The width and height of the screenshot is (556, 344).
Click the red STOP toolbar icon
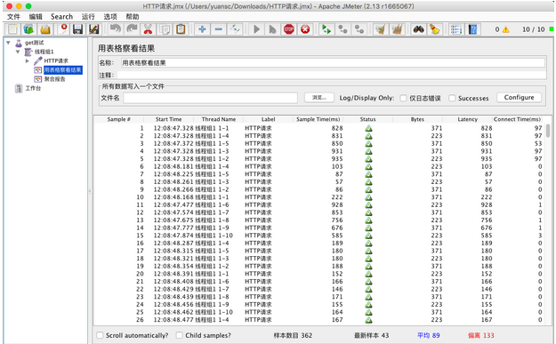pyautogui.click(x=288, y=29)
